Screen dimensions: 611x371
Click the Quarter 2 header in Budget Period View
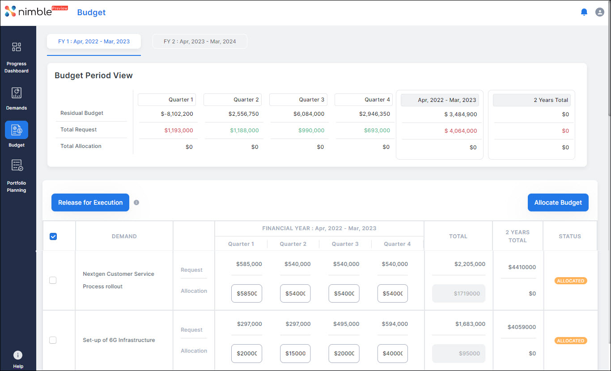tap(233, 100)
